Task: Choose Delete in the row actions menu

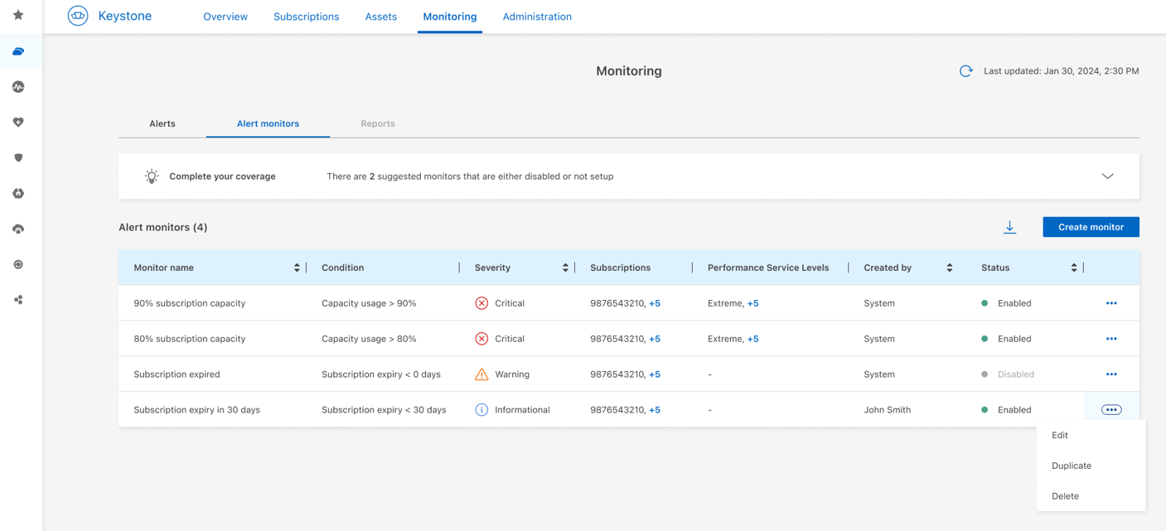Action: pyautogui.click(x=1065, y=496)
